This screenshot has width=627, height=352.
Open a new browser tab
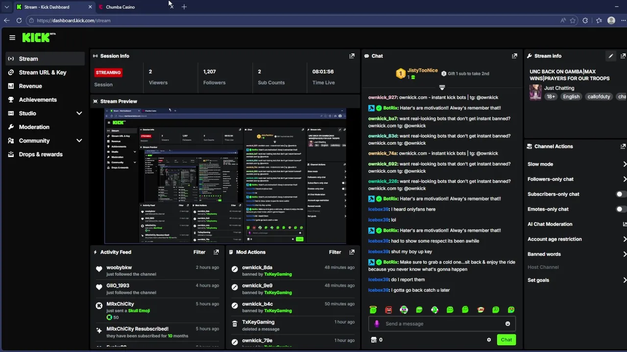click(x=184, y=7)
